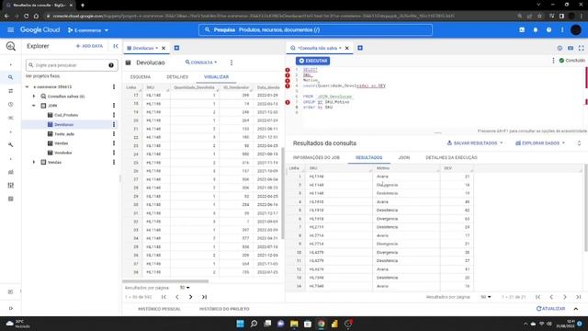Expand Vendas dataset tree node
Image resolution: width=588 pixels, height=331 pixels.
pos(34,162)
